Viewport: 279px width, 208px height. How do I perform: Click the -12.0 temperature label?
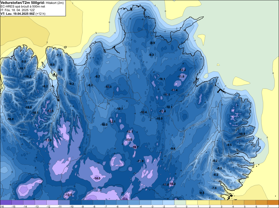48,140
